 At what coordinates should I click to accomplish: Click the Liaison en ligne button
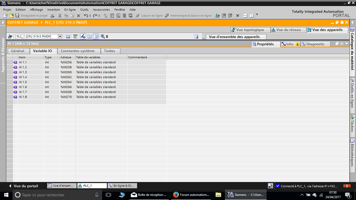point(149,16)
